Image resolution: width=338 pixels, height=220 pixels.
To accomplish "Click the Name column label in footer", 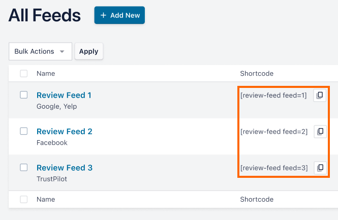I will click(46, 200).
